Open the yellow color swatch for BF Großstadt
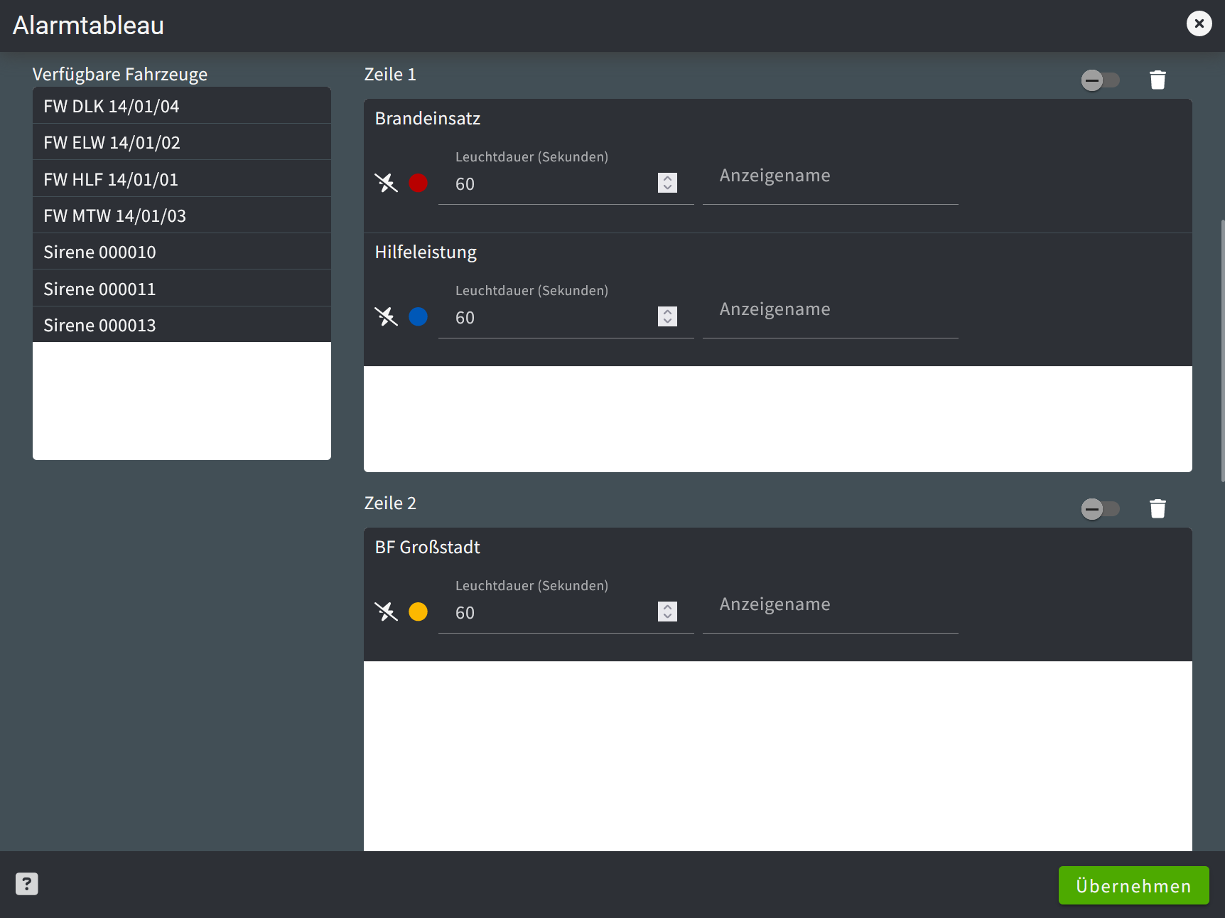 pos(418,612)
